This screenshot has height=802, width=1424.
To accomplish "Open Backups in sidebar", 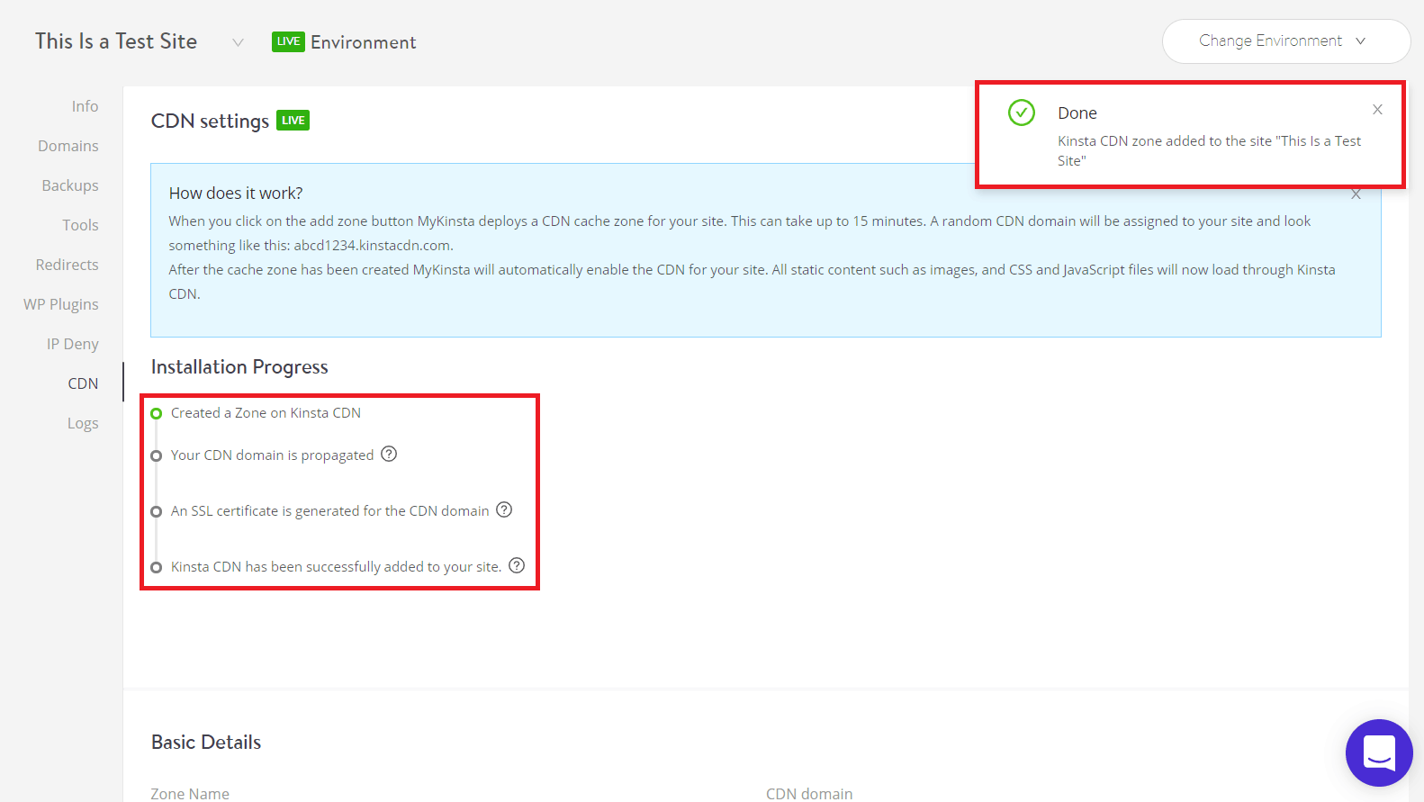I will pyautogui.click(x=70, y=185).
